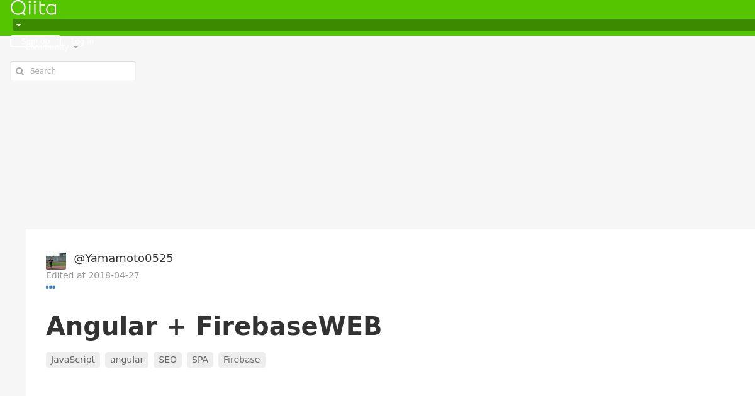The image size is (755, 396).
Task: Select the SEO tag
Action: [x=167, y=360]
